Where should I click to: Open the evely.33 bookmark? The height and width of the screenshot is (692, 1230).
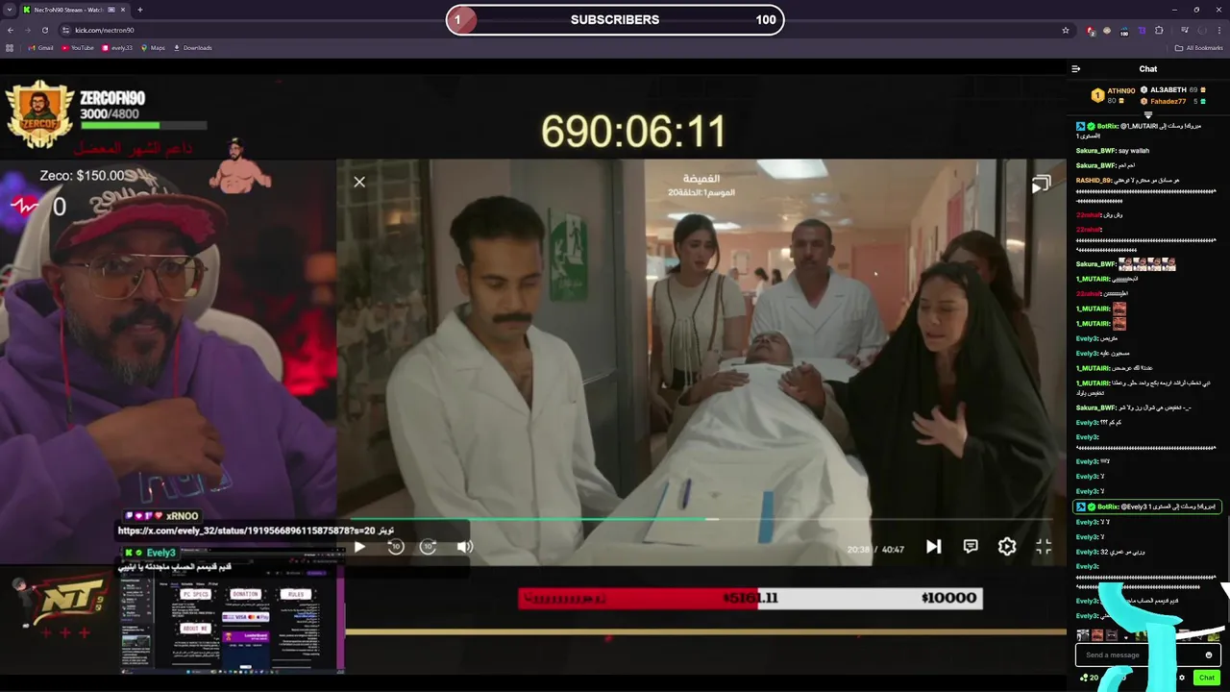(117, 48)
